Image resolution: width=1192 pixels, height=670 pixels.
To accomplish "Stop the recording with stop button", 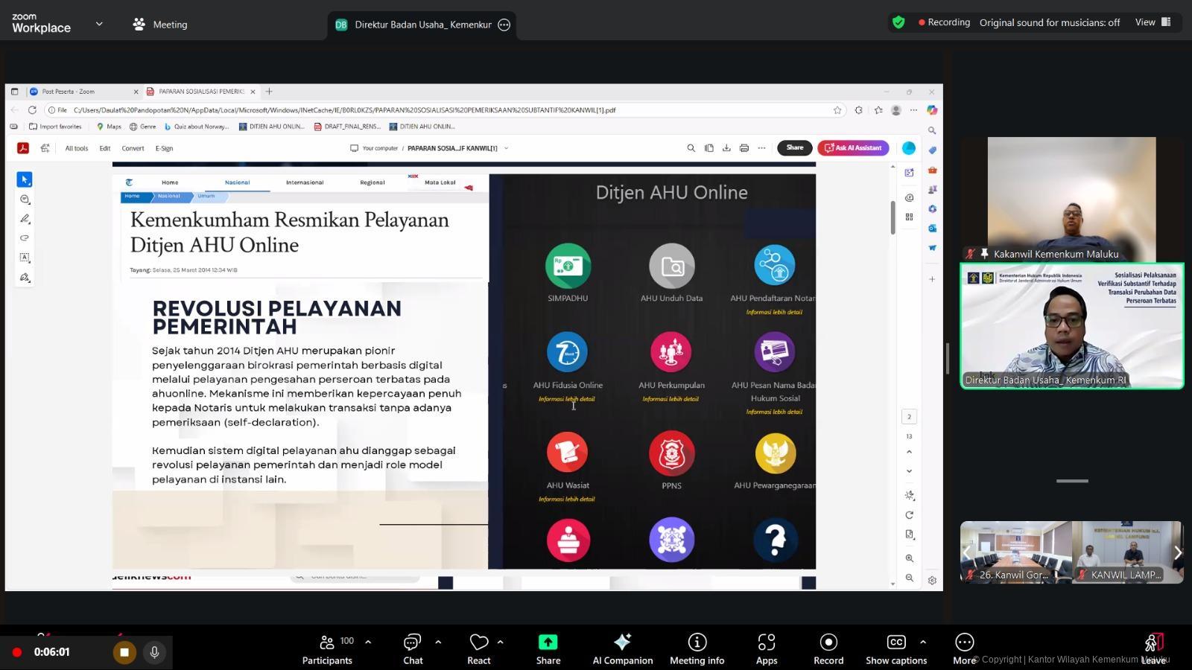I will (x=124, y=652).
